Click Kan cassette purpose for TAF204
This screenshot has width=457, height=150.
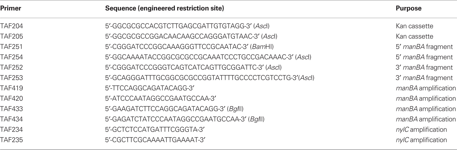click(415, 26)
